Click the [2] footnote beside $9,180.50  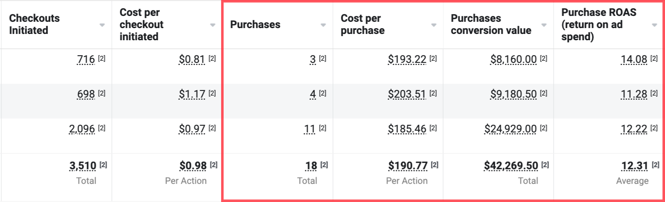(x=544, y=93)
